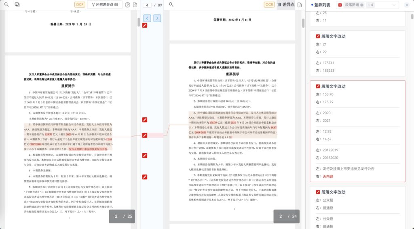Toggle OCR on the right document
Viewport: 414px width, 229px height.
(x=269, y=5)
